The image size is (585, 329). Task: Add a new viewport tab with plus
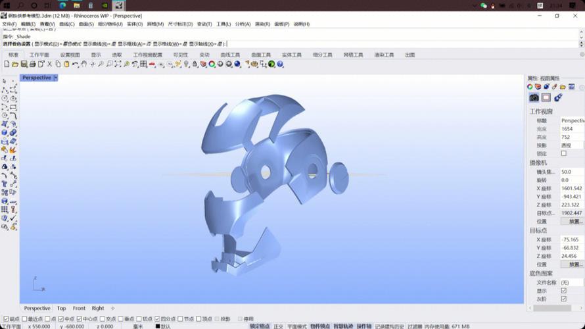coord(112,308)
